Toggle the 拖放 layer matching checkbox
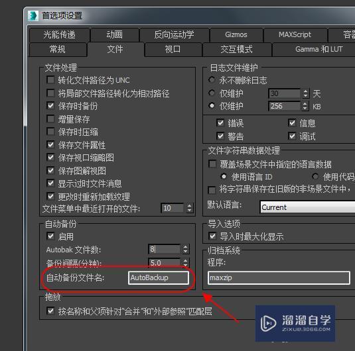The image size is (355, 351). coord(50,311)
